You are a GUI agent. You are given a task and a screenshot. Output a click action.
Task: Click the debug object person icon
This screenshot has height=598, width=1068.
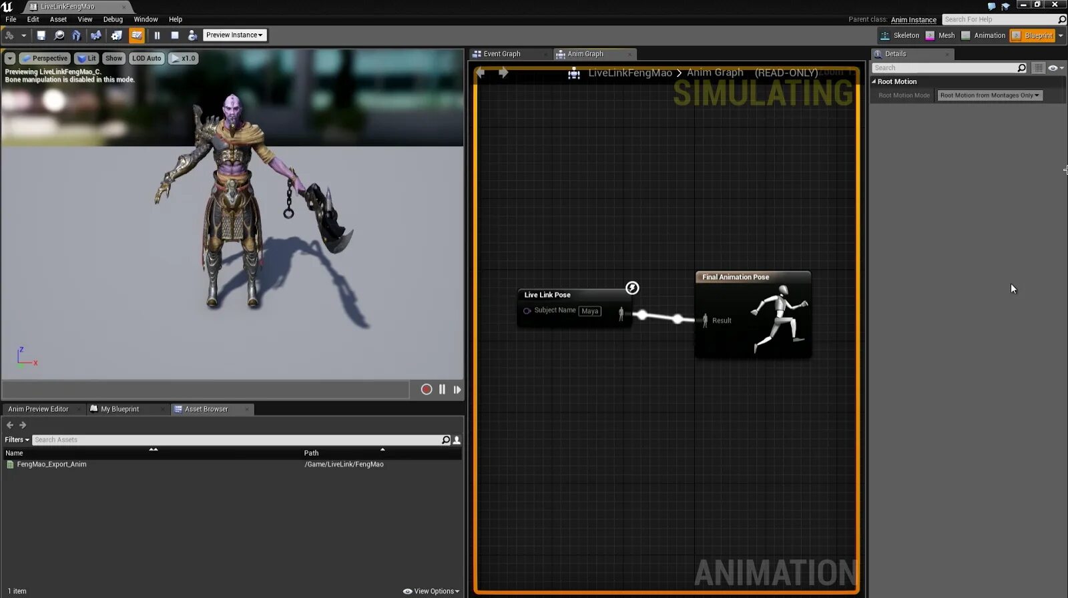(x=192, y=35)
